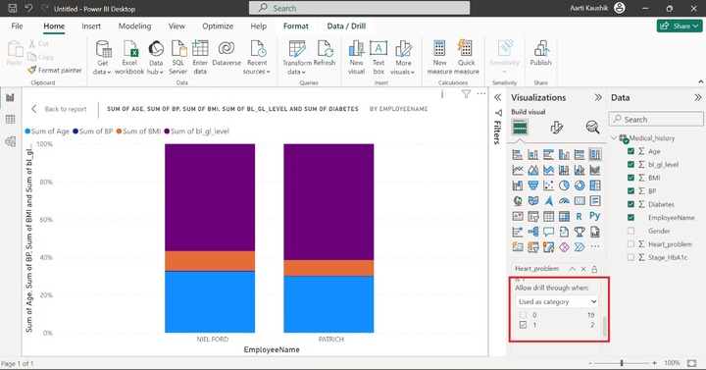Switch to Model view in left sidebar
Image resolution: width=706 pixels, height=370 pixels.
coord(10,141)
